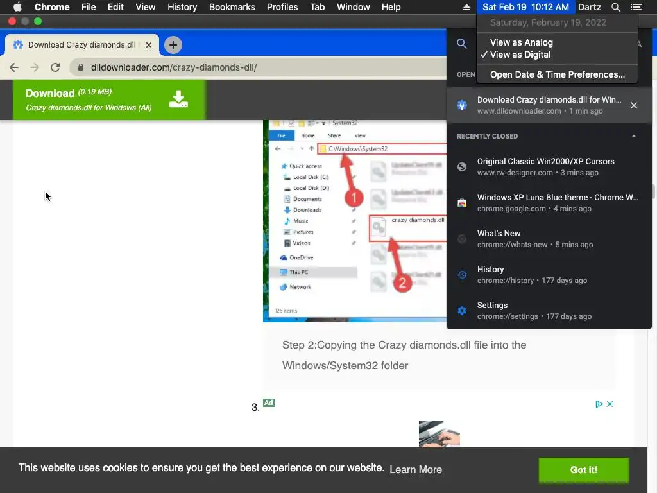Click the eject icon in menu bar
Image resolution: width=657 pixels, height=493 pixels.
point(466,7)
